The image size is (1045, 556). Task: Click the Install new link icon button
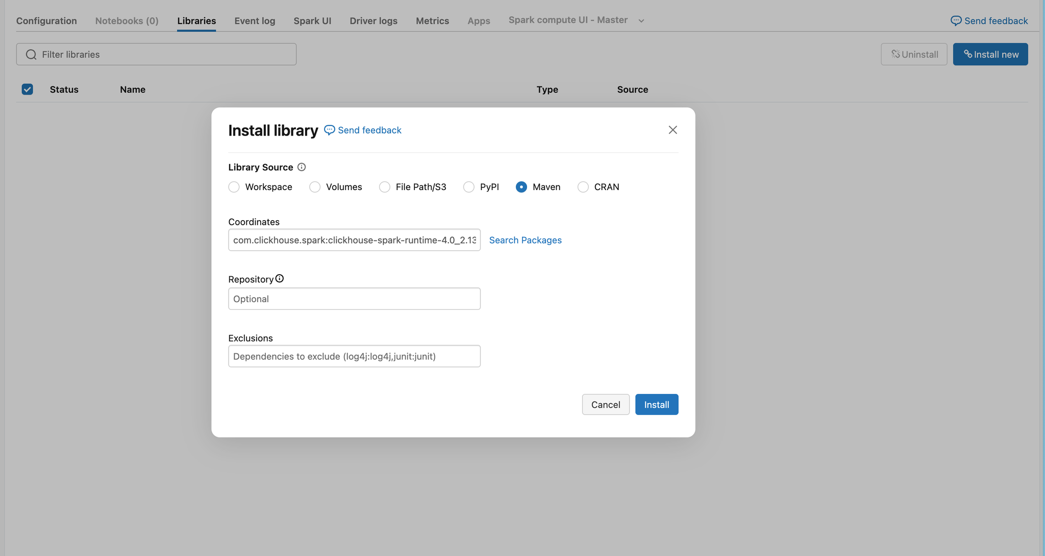pos(968,54)
